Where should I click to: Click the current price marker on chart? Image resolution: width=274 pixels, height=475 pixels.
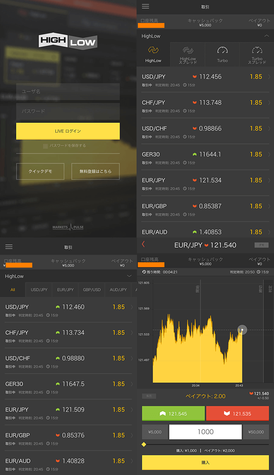(x=242, y=329)
